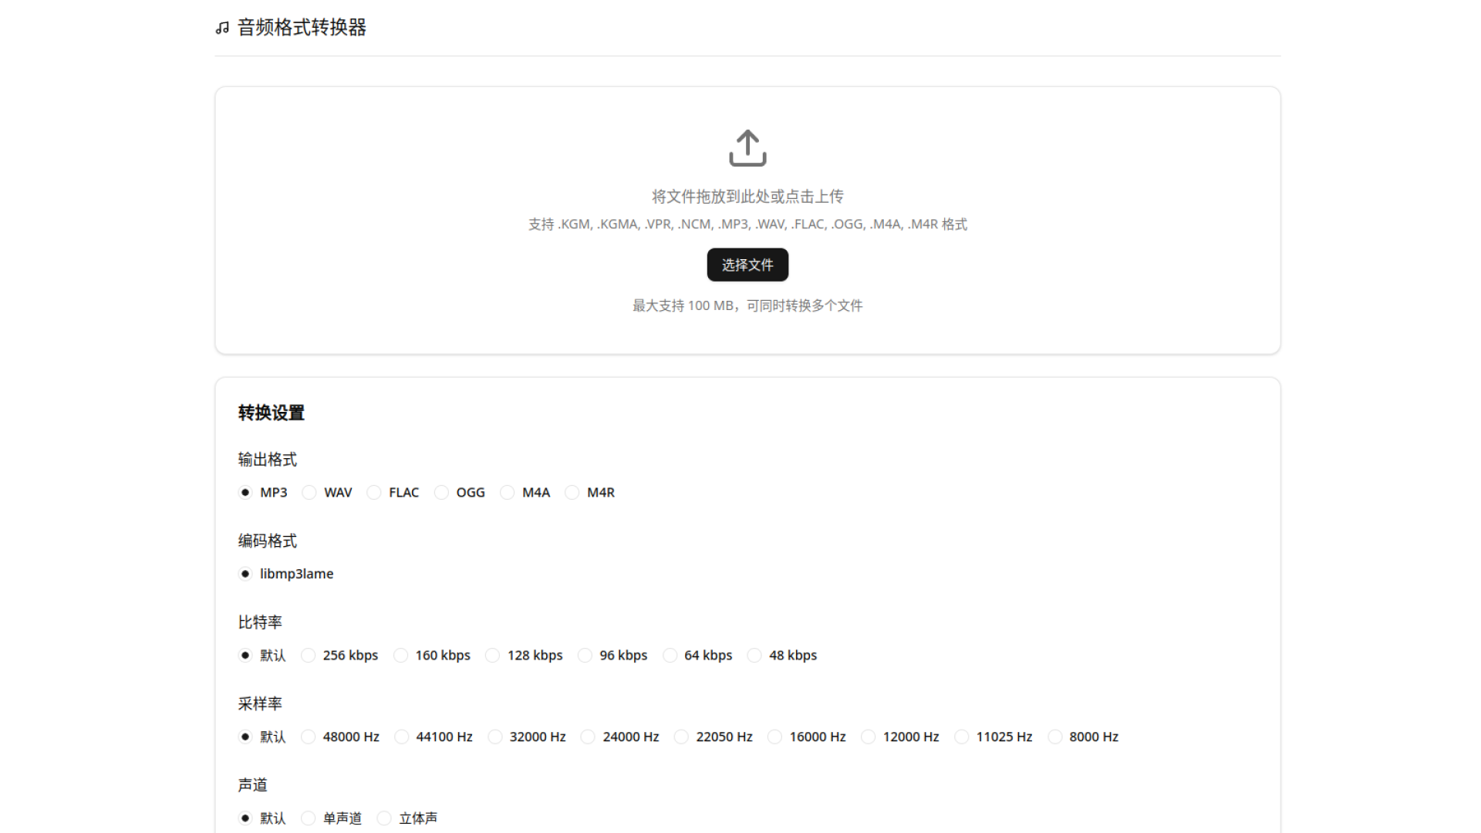This screenshot has width=1481, height=833.
Task: Choose OGG as output format
Action: click(441, 492)
